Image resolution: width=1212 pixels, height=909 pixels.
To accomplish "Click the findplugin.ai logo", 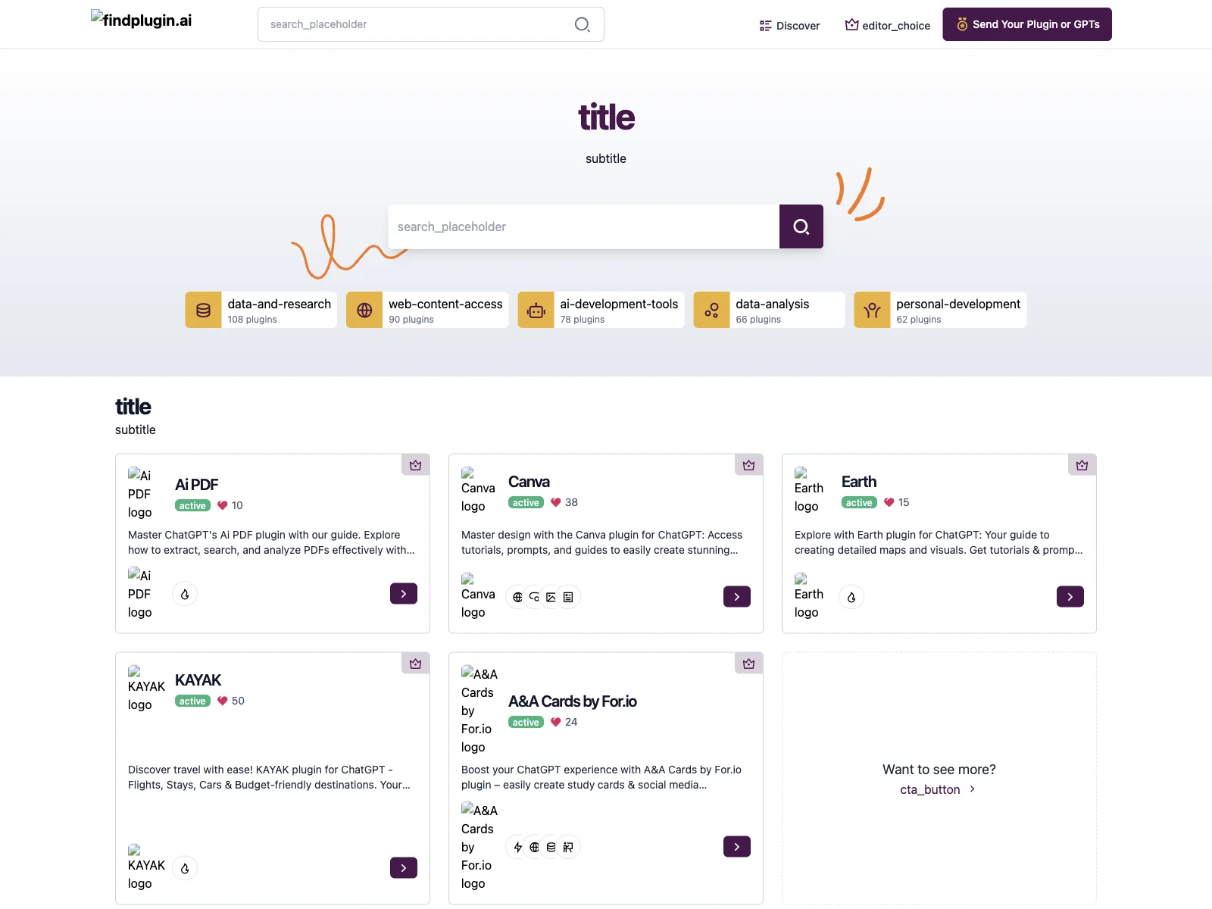I will click(x=142, y=20).
